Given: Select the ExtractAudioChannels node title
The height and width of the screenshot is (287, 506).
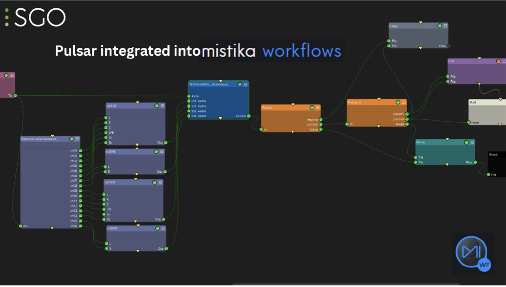Looking at the screenshot, I should click(39, 139).
